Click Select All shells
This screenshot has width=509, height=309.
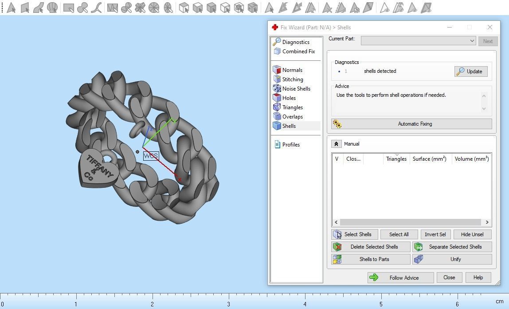coord(399,234)
